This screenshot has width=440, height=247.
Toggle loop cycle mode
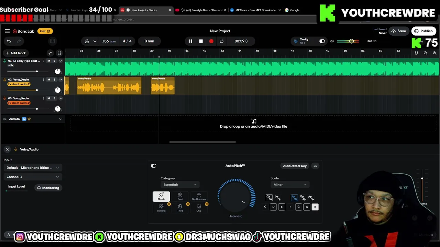[x=221, y=41]
